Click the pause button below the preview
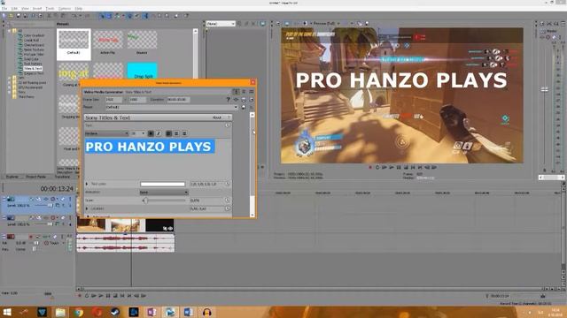Screen dimensions: 567x318 [x=399, y=167]
